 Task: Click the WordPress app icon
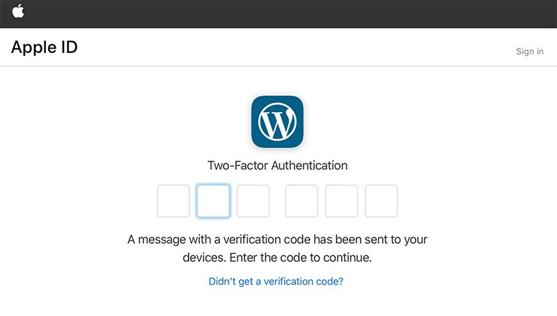coord(277,122)
